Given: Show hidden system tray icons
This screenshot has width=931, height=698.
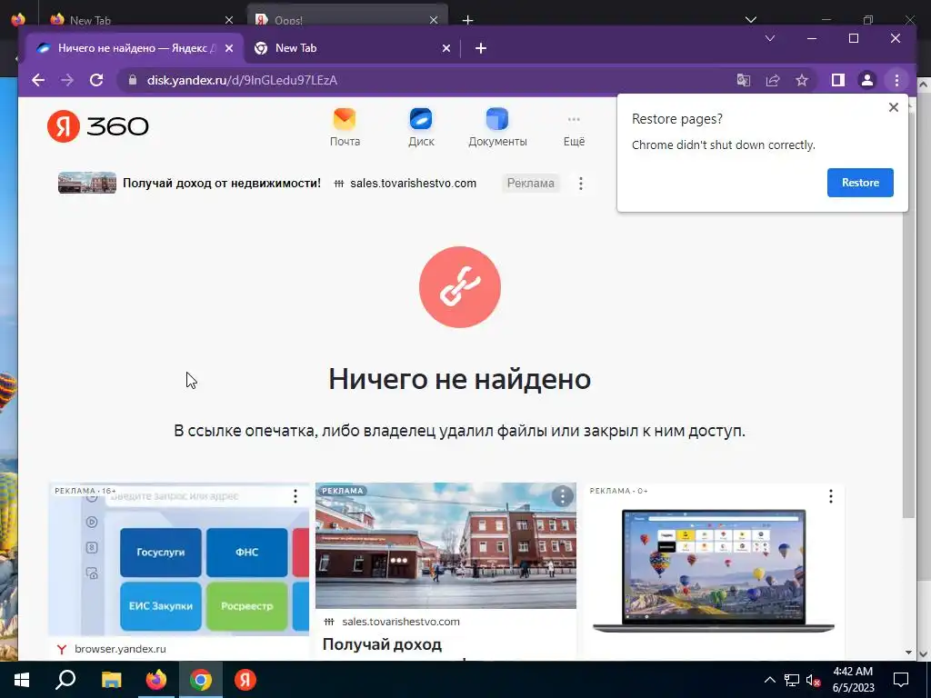Looking at the screenshot, I should coord(769,680).
